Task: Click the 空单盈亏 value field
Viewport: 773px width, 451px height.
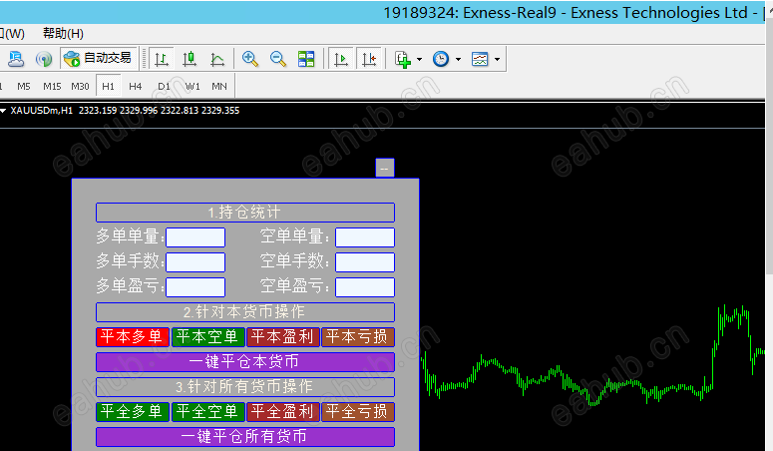Action: [x=365, y=287]
